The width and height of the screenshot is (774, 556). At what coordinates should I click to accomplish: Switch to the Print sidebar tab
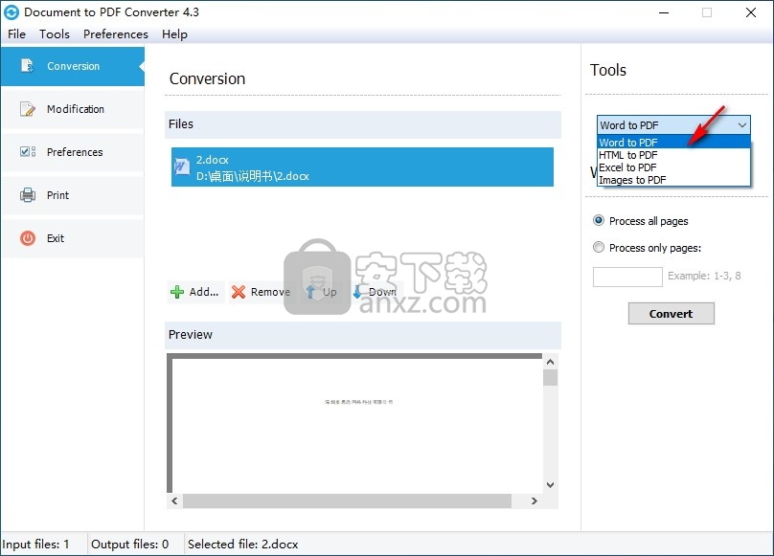pos(73,195)
